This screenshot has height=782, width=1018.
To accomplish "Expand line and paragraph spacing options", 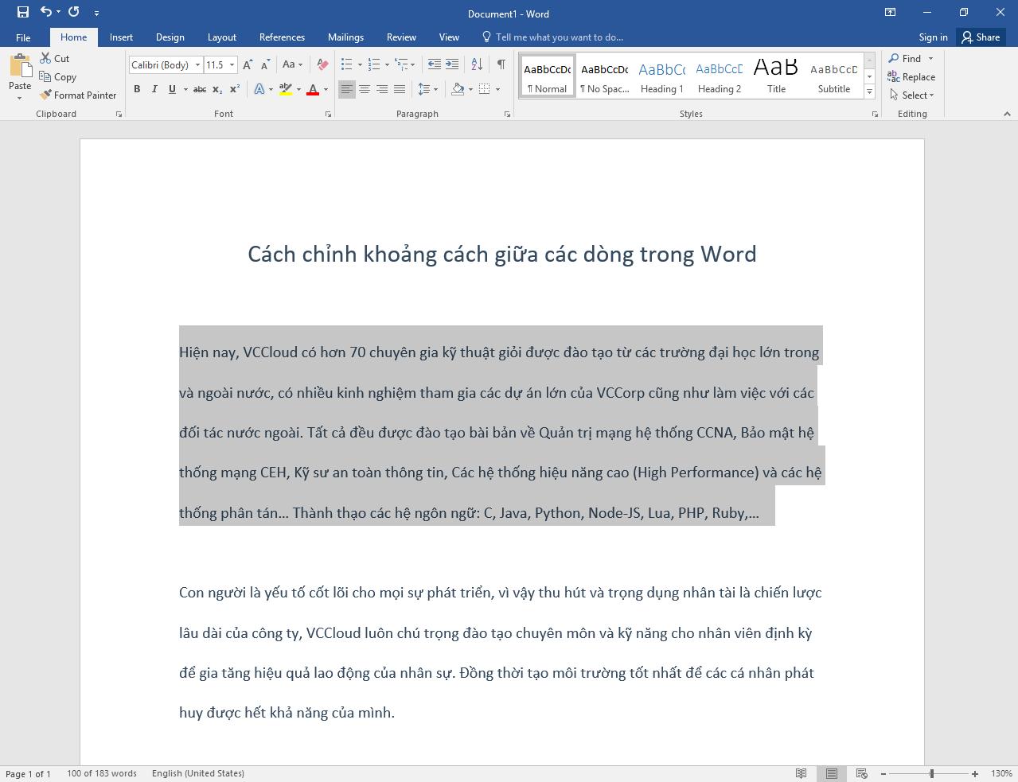I will 427,89.
